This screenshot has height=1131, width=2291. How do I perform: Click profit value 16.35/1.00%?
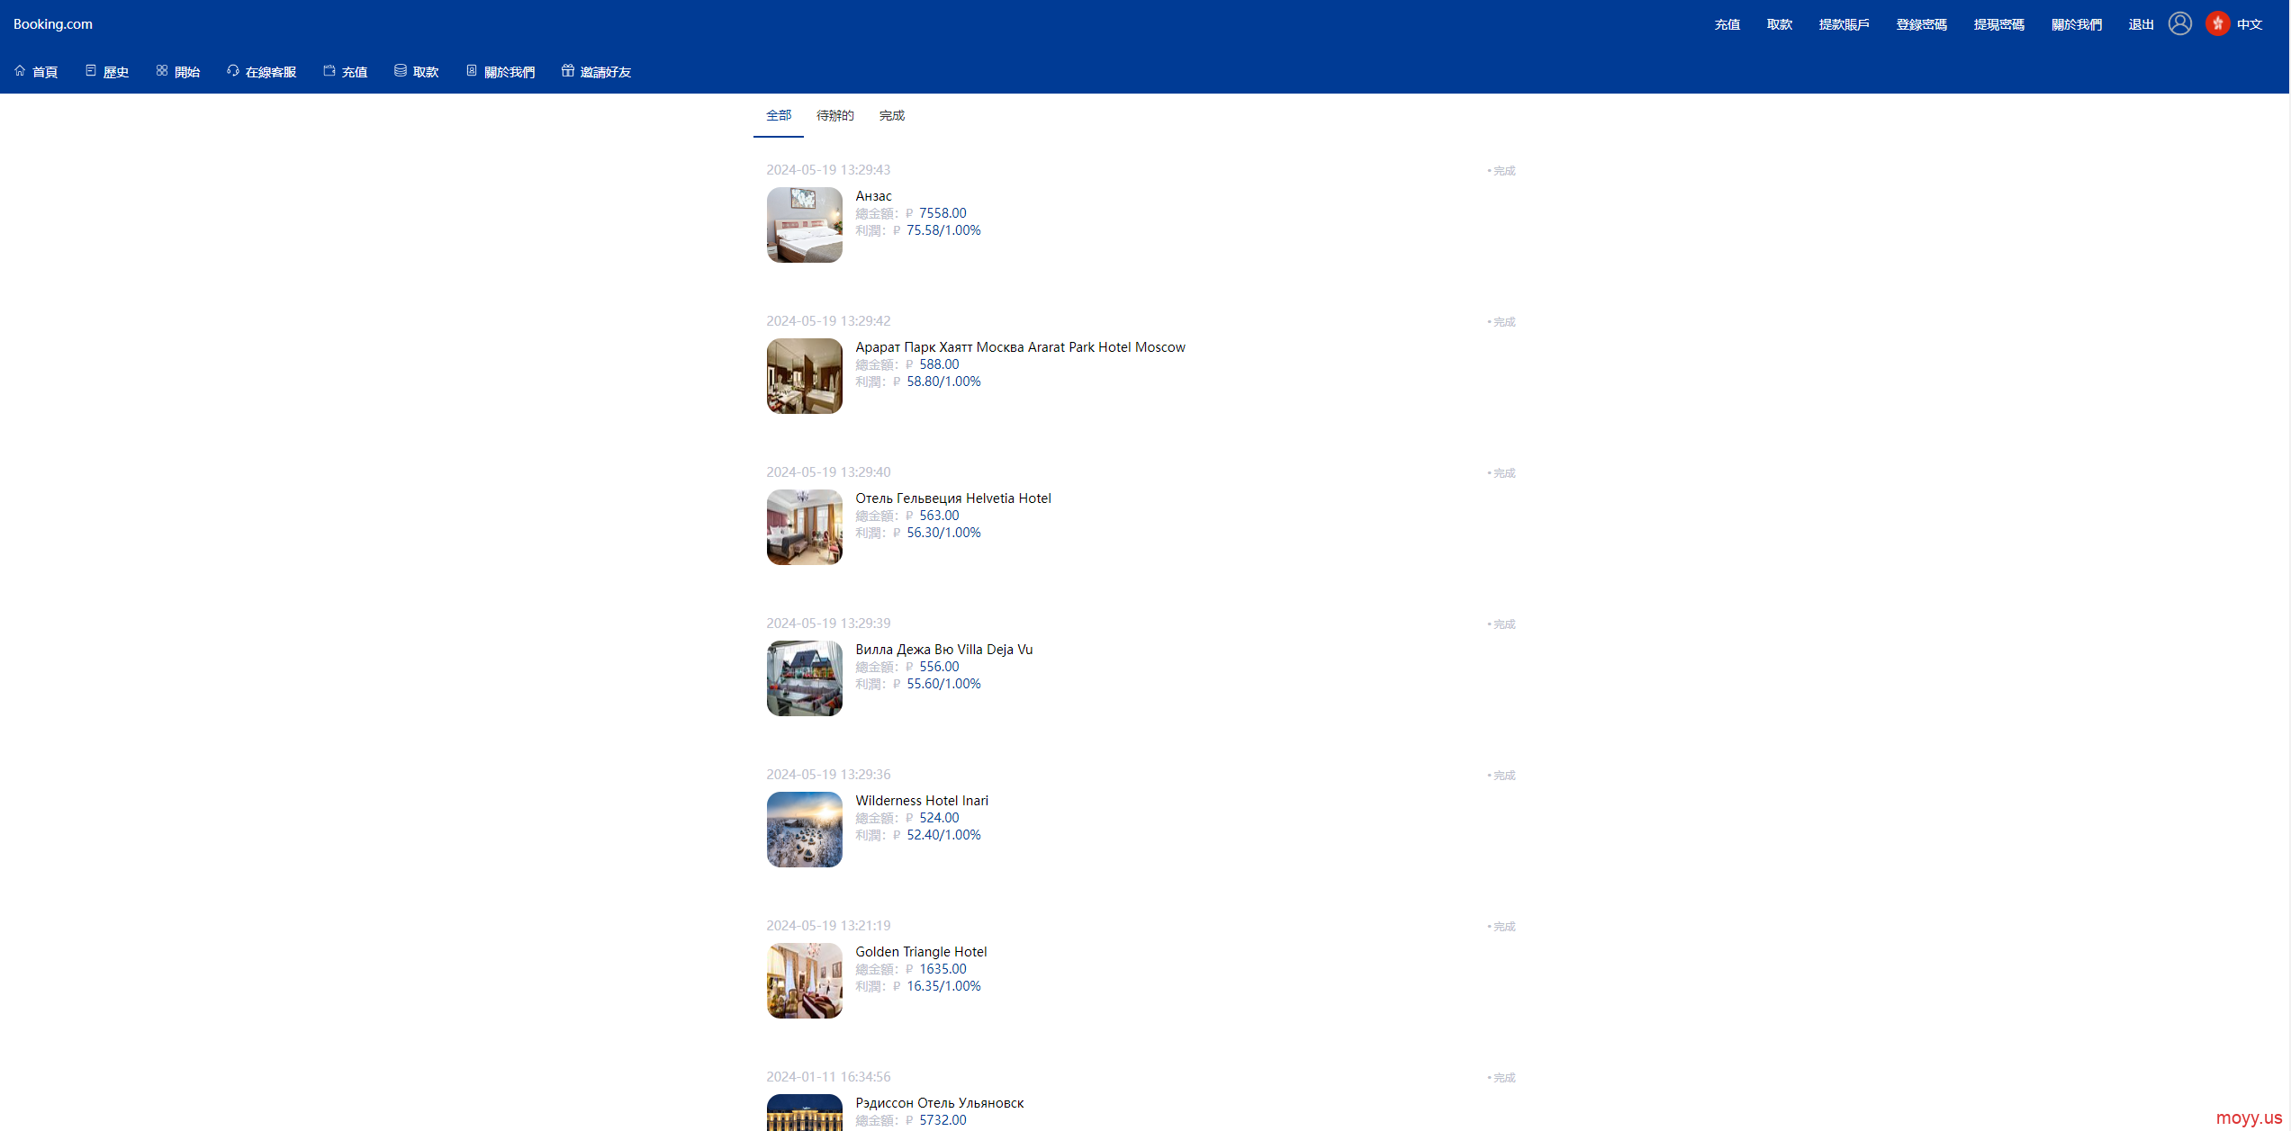[x=943, y=986]
